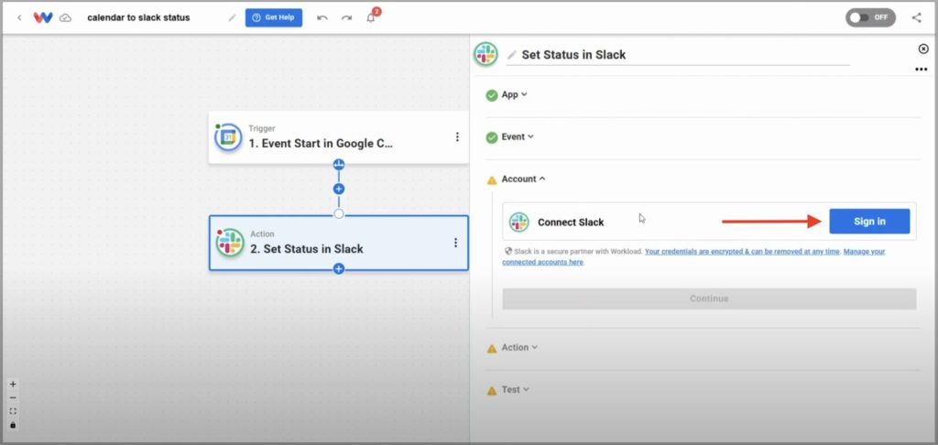
Task: Collapse the Account section
Action: [x=523, y=179]
